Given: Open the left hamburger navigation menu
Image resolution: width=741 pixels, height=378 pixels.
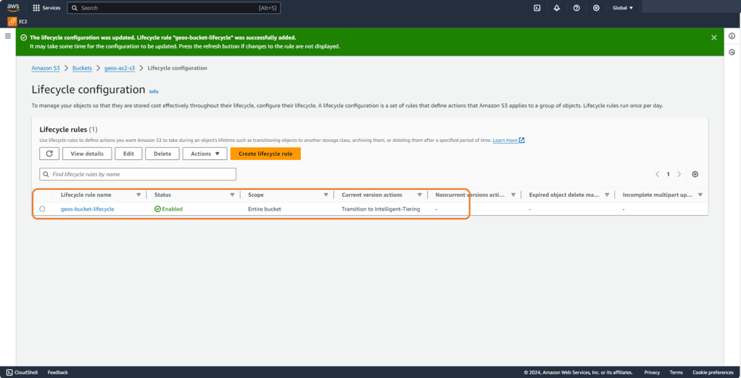Looking at the screenshot, I should coord(8,35).
